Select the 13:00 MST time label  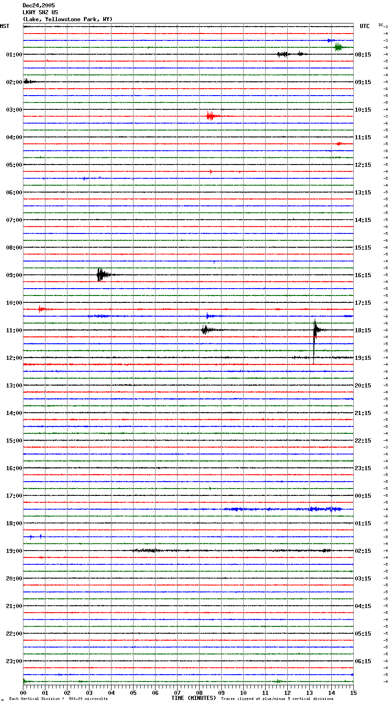pyautogui.click(x=14, y=386)
